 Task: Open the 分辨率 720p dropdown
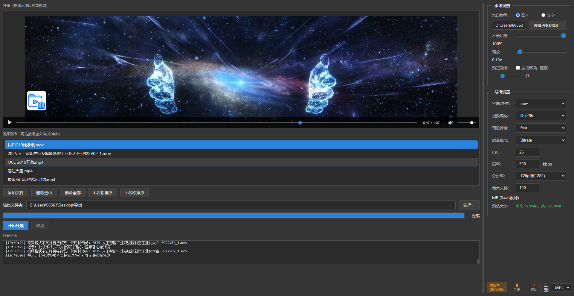[x=541, y=176]
